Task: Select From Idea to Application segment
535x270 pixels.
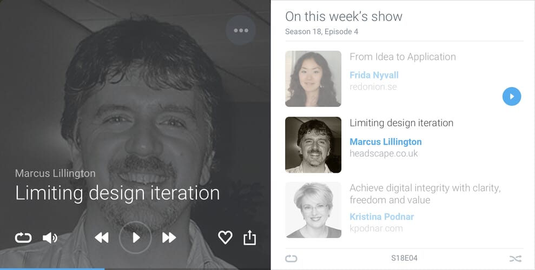Action: (x=402, y=57)
